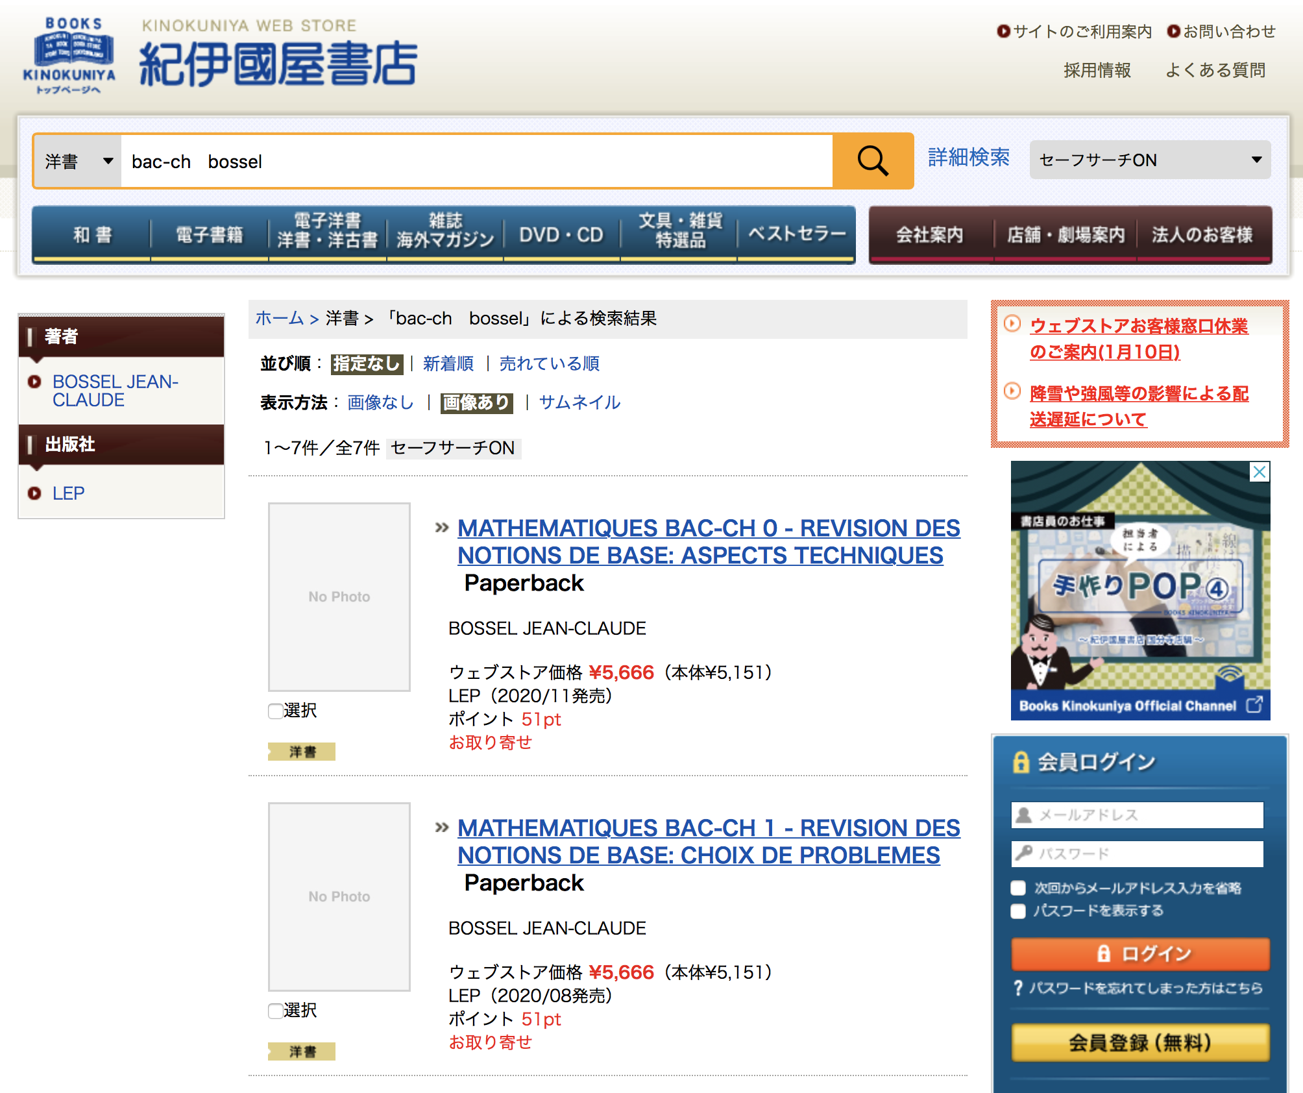The height and width of the screenshot is (1093, 1303).
Task: Close the advertisement with X icon
Action: [1260, 472]
